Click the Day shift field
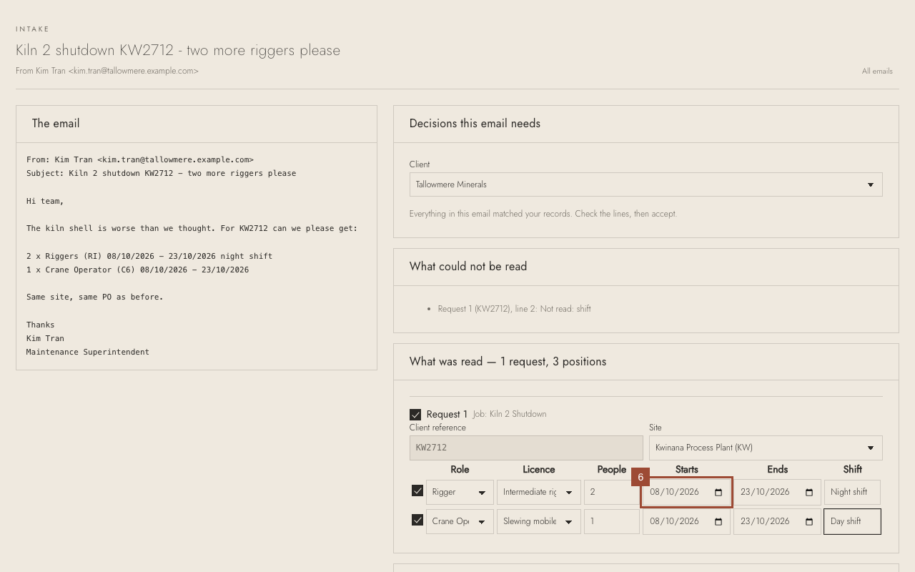 (x=852, y=521)
